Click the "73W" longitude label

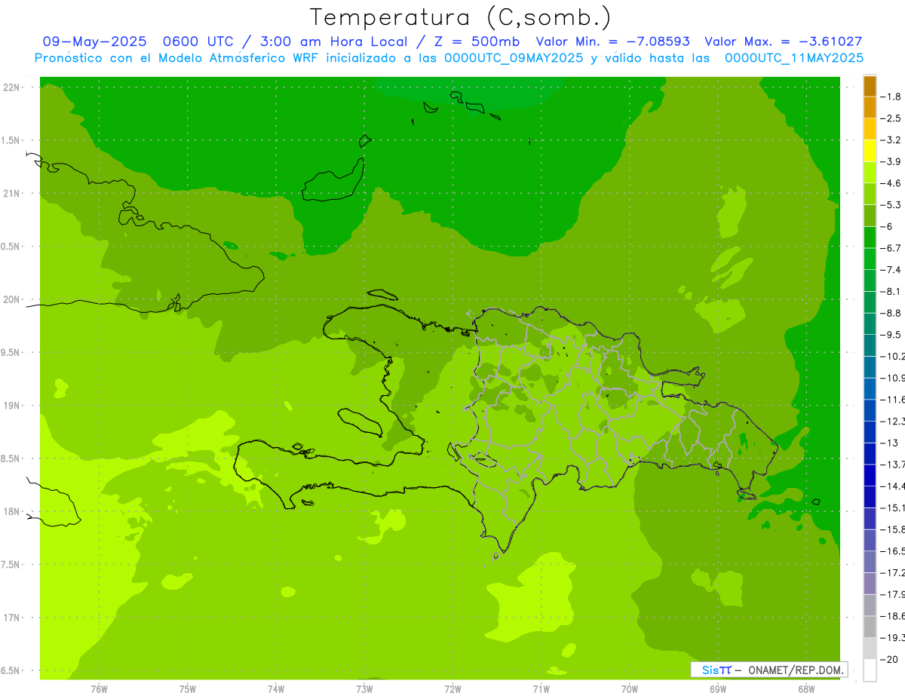click(x=364, y=689)
